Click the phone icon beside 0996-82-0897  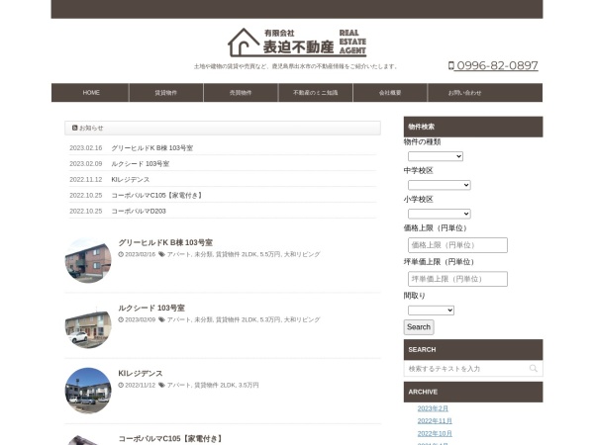coord(450,66)
